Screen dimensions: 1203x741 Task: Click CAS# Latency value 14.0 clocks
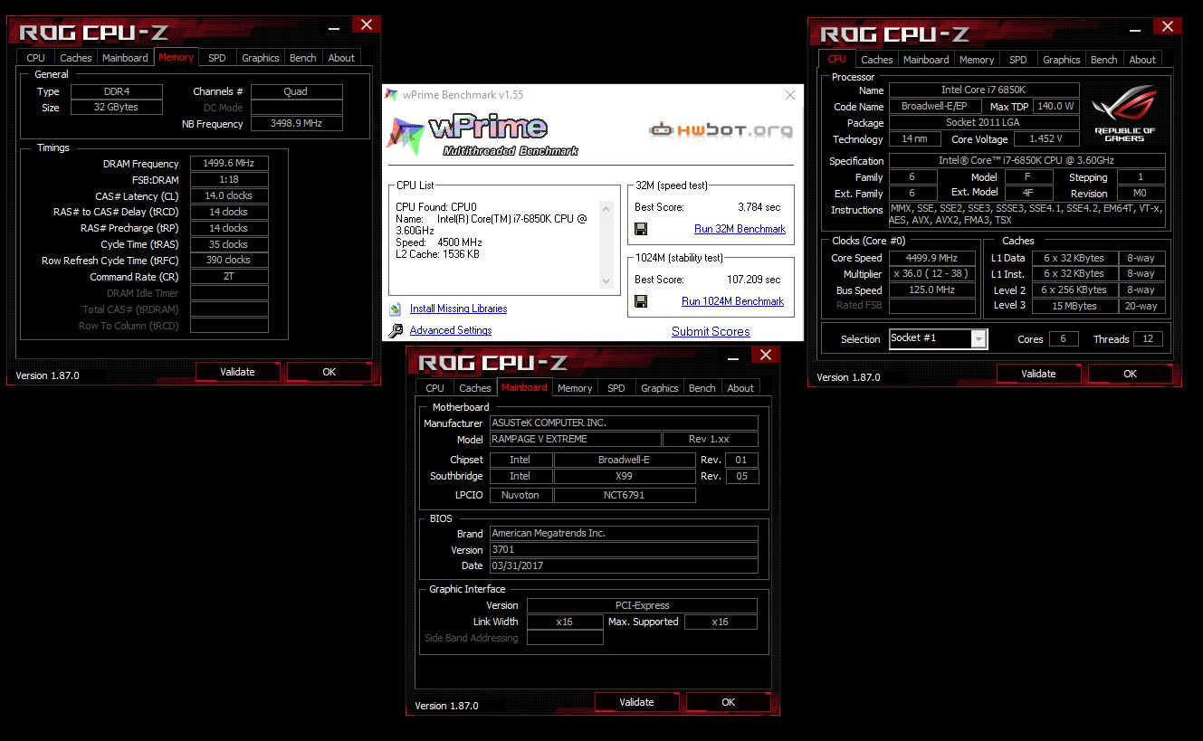pyautogui.click(x=229, y=195)
